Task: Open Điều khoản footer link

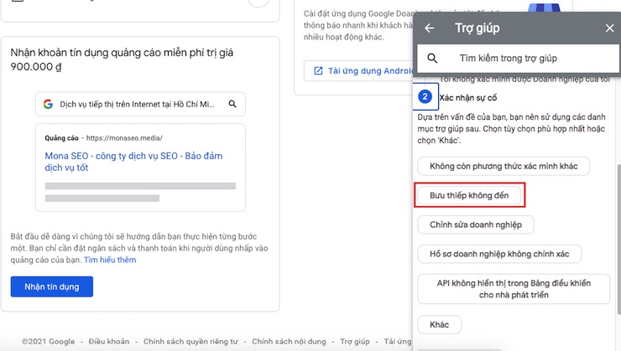Action: (109, 341)
